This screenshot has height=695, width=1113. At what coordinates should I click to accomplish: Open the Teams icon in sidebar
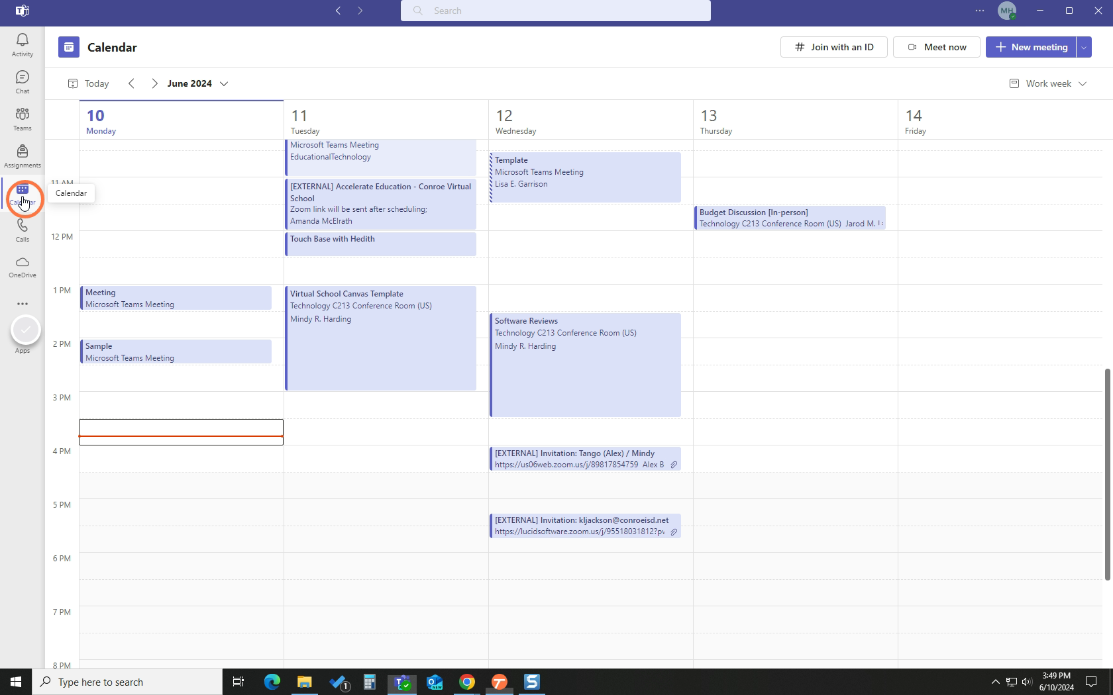(23, 119)
